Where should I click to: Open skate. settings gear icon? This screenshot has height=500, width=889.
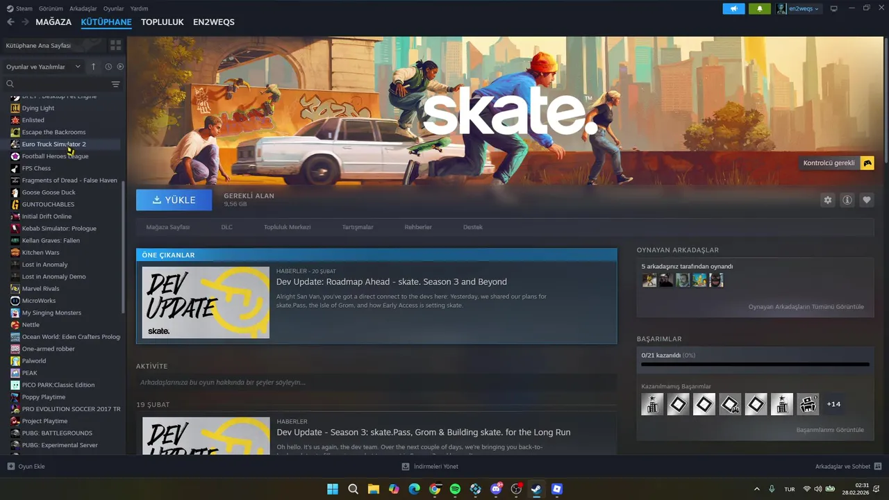[x=827, y=200]
